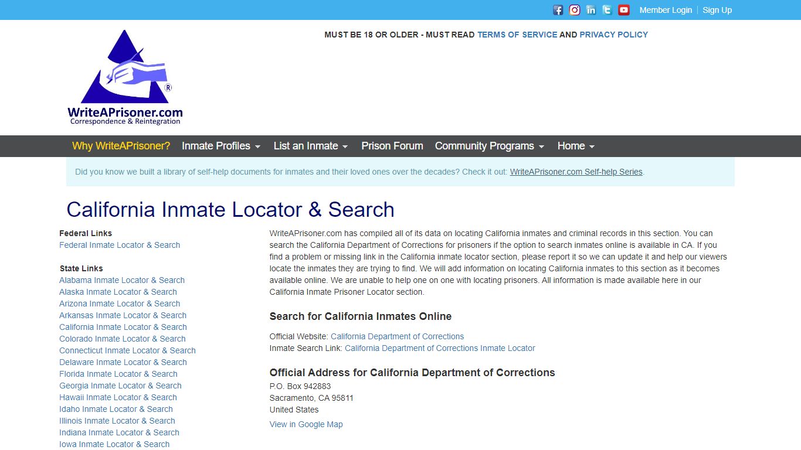The height and width of the screenshot is (450, 801).
Task: Select Why WriteAPrisoner? menu item
Action: click(x=121, y=146)
